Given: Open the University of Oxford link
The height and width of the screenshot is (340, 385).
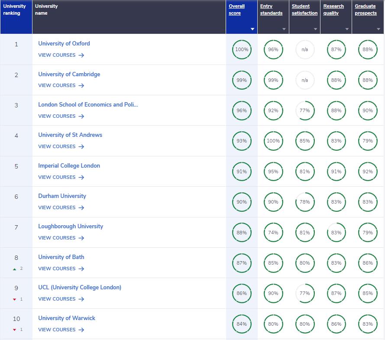Looking at the screenshot, I should [x=64, y=44].
